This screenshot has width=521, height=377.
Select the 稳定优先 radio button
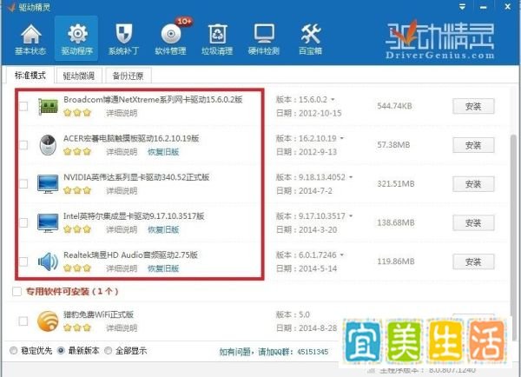click(14, 350)
